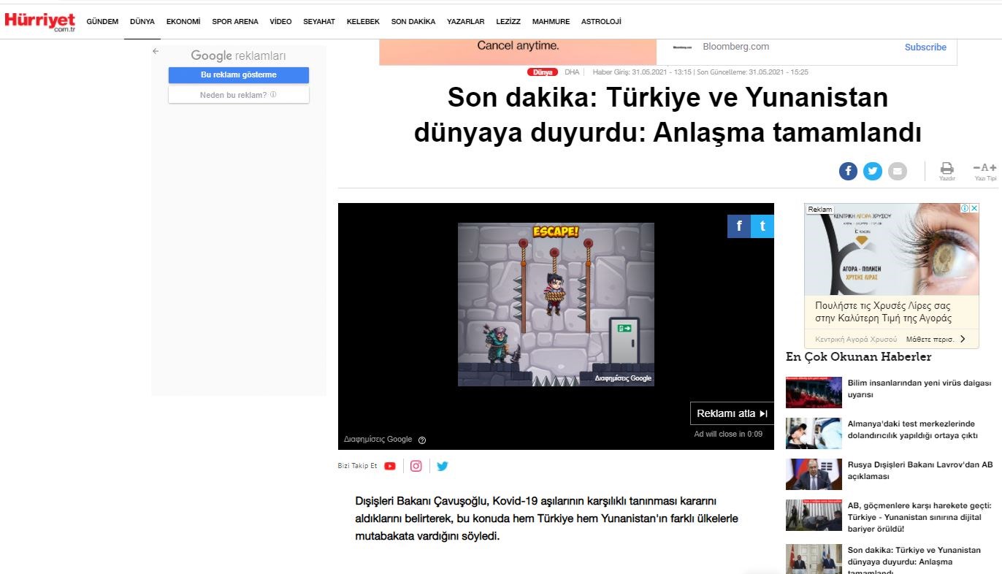1002x574 pixels.
Task: Print the article with Yazdır icon
Action: click(x=946, y=171)
